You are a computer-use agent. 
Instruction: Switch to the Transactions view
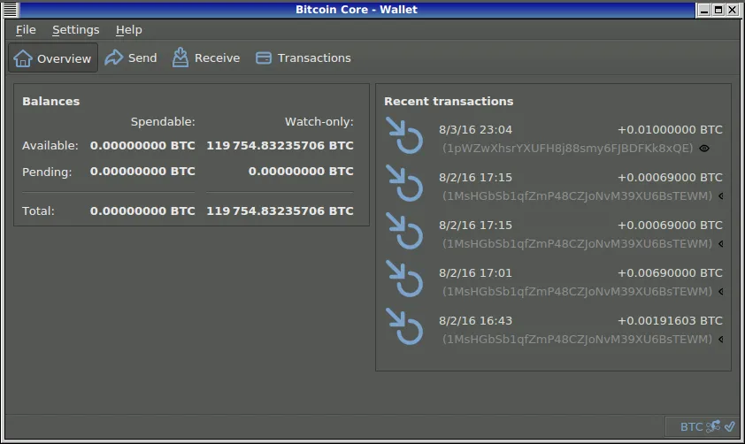coord(303,58)
